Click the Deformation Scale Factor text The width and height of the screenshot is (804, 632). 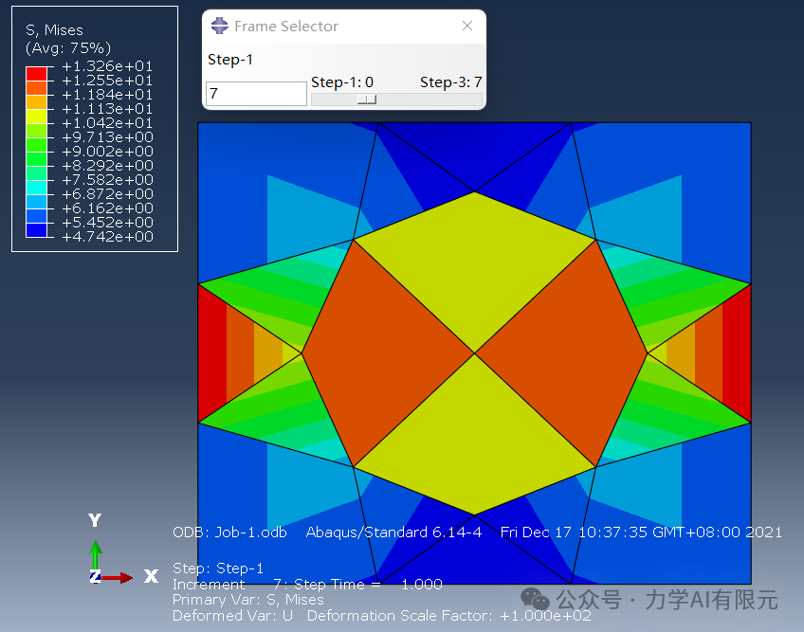[x=449, y=616]
